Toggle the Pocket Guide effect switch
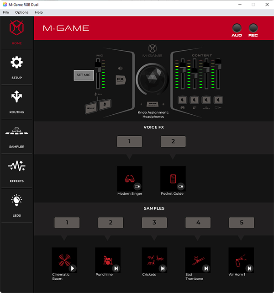This screenshot has width=274, height=293. [180, 186]
